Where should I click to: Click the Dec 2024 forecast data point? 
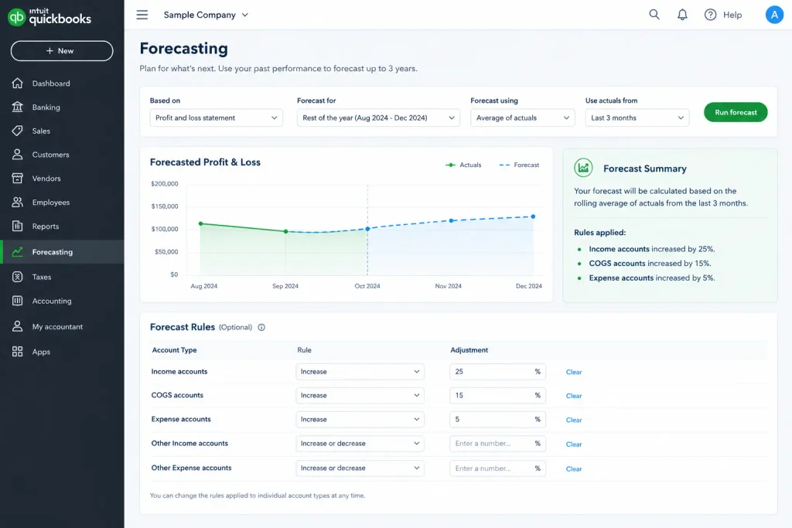coord(533,216)
